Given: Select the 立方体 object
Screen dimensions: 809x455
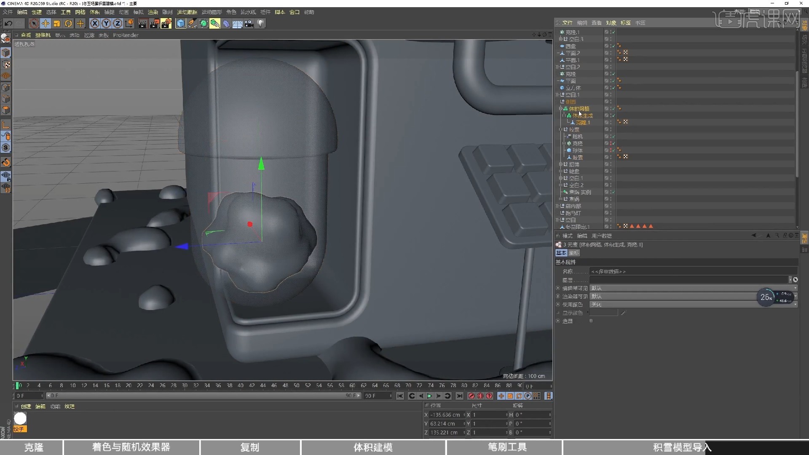Looking at the screenshot, I should pos(573,88).
